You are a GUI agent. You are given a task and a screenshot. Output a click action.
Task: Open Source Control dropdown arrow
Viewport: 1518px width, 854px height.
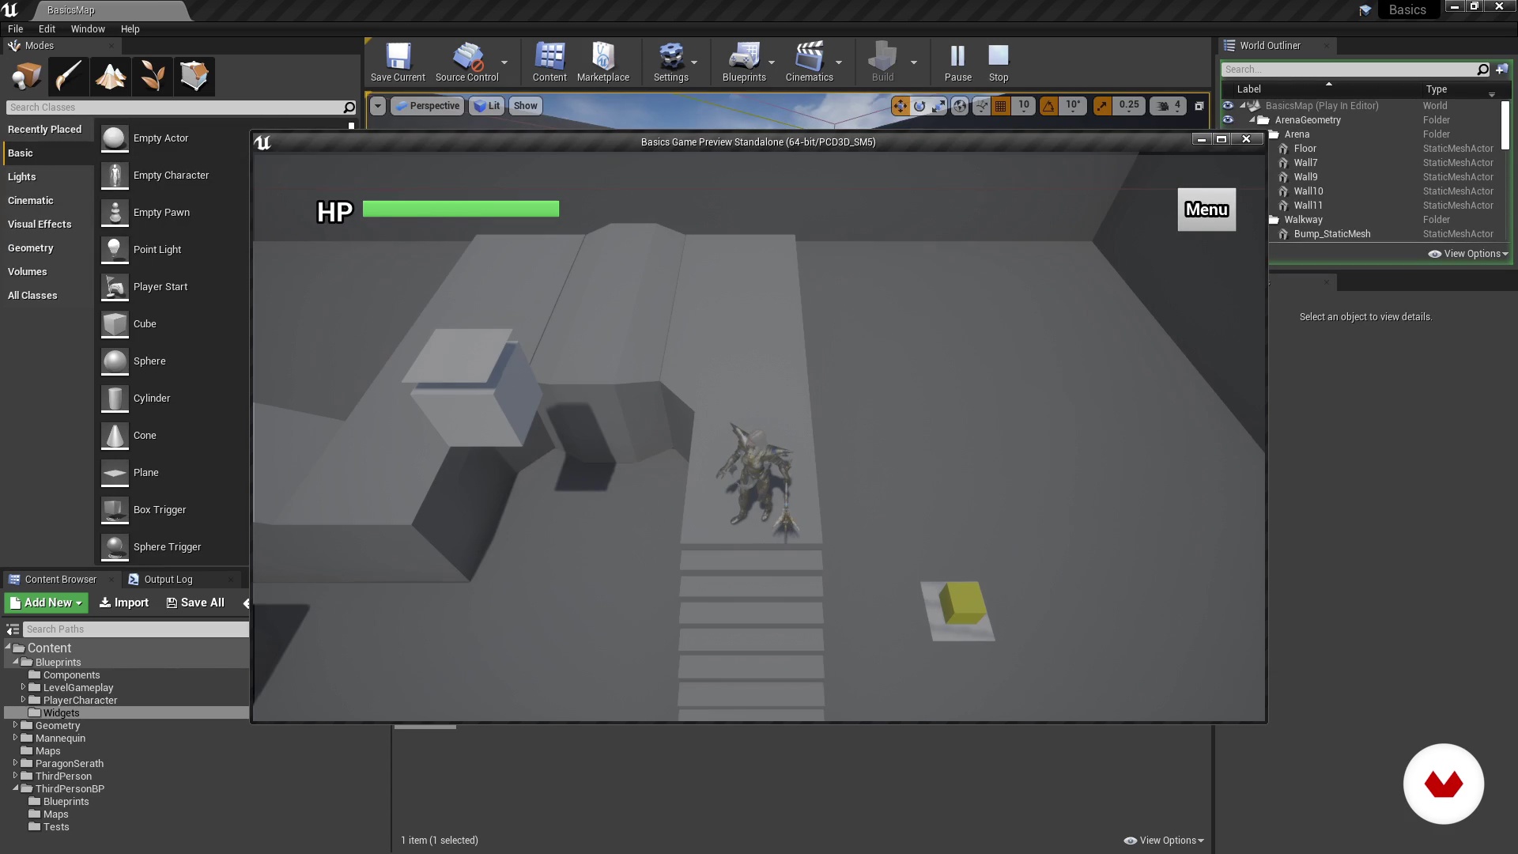pos(504,62)
